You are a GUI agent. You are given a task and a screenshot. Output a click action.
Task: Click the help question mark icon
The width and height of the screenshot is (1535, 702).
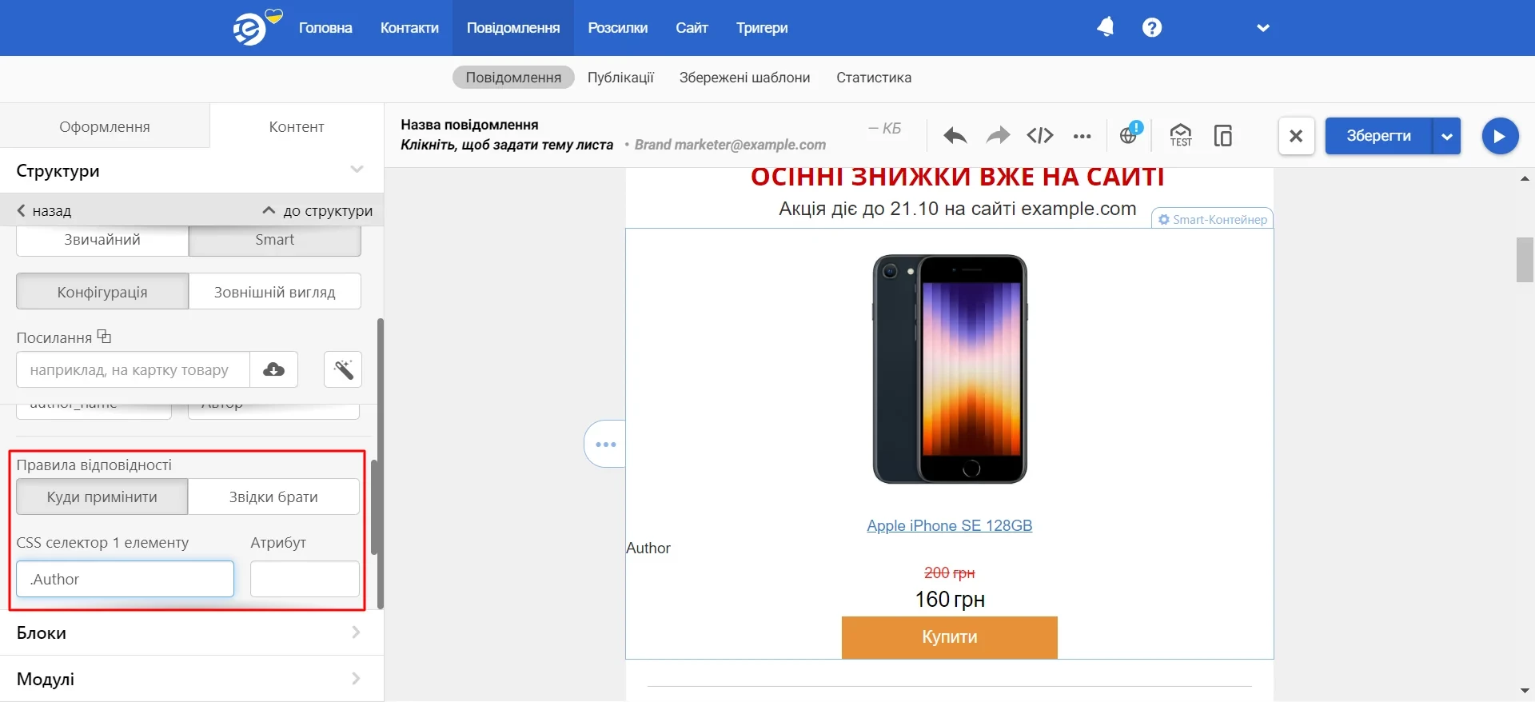1152,27
